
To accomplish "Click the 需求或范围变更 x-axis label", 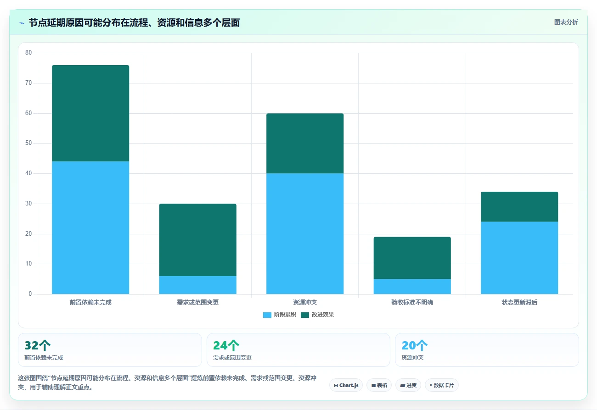I will 197,303.
